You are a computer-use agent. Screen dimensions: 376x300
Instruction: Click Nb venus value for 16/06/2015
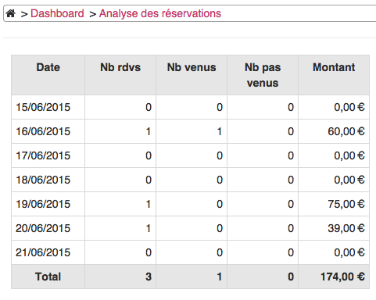[x=192, y=131]
